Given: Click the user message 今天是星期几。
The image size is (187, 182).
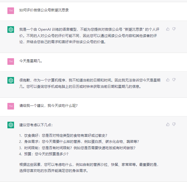Looking at the screenshot, I should [x=31, y=61].
